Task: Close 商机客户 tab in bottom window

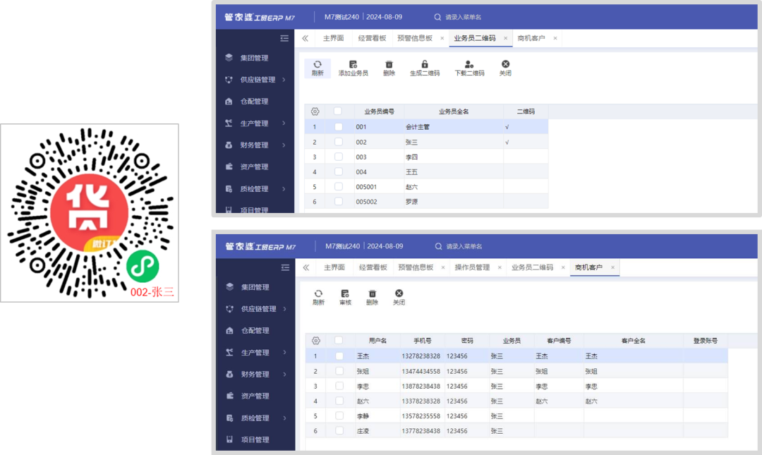Action: (x=613, y=267)
